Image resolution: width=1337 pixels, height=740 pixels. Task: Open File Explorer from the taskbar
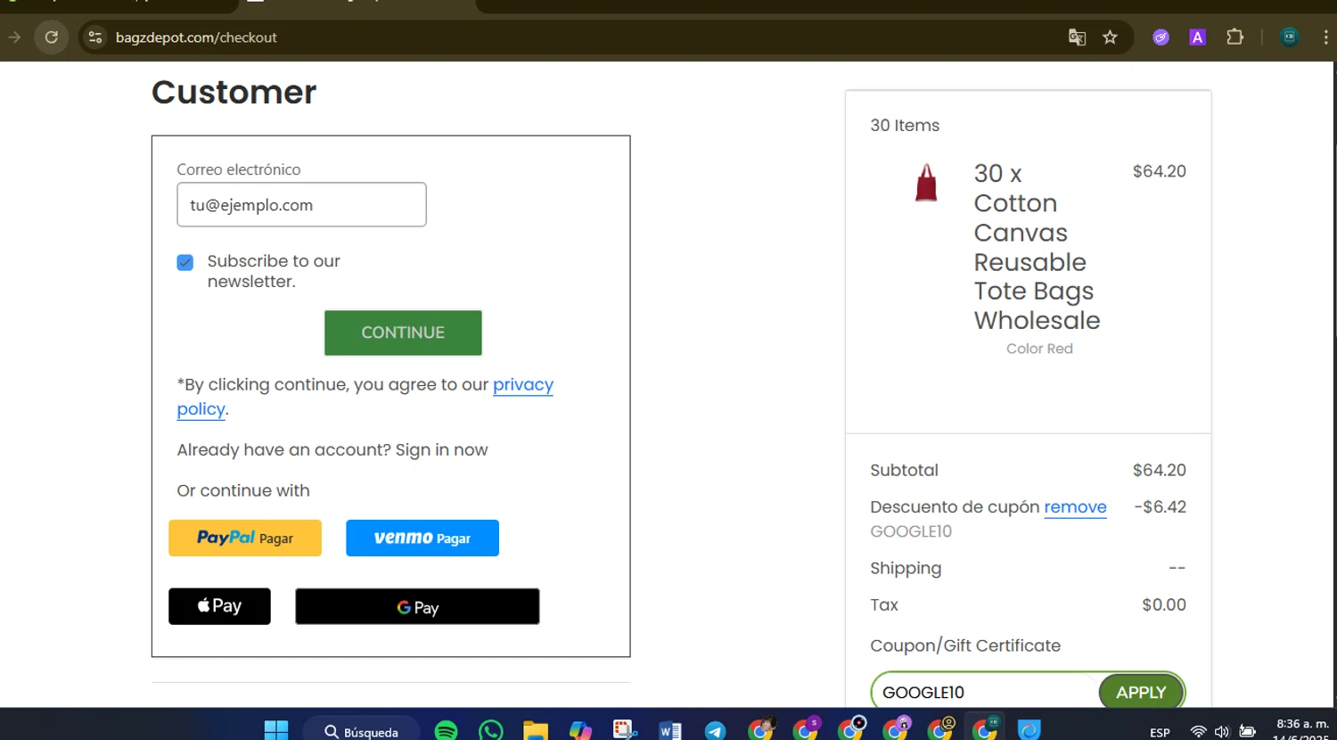pos(536,730)
